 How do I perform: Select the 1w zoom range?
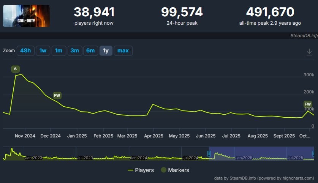coord(43,50)
